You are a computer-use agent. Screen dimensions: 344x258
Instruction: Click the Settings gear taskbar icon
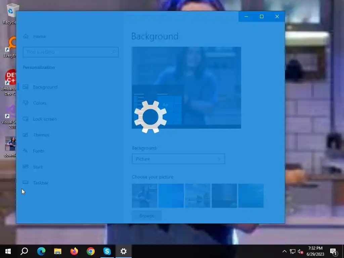[124, 251]
